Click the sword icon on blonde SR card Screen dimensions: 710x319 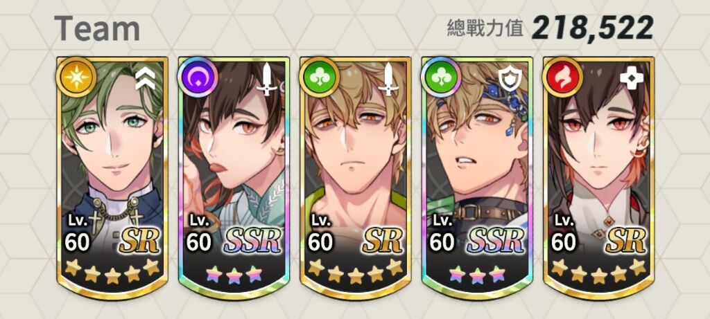(x=388, y=79)
